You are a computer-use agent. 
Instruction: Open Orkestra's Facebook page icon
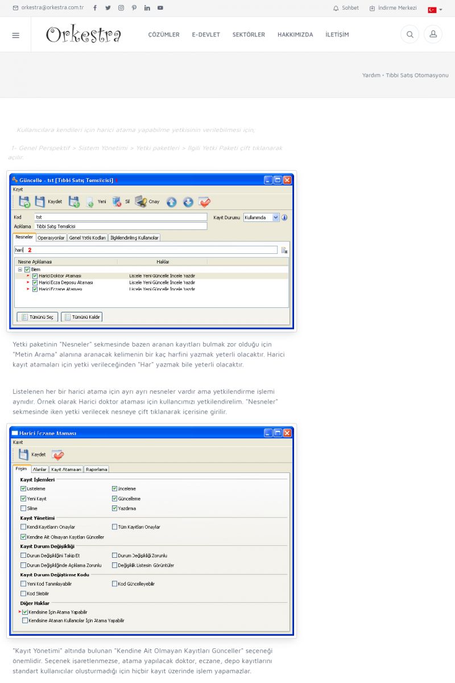95,8
